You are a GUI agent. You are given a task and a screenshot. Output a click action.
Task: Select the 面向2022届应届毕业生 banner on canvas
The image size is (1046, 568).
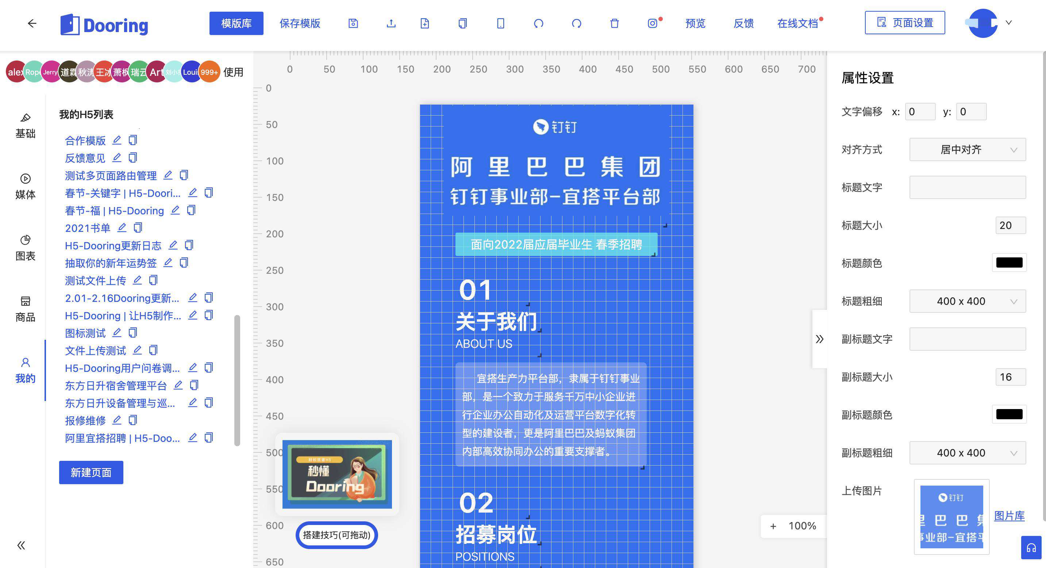[x=556, y=244]
